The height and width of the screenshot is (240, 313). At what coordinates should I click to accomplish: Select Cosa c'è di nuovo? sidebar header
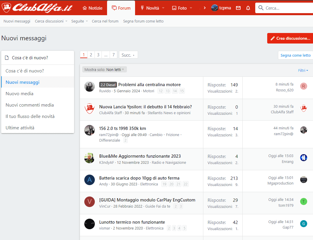(x=38, y=58)
